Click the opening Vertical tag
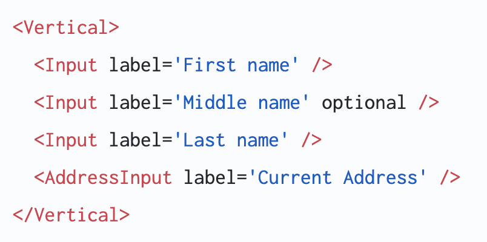Screen dimensions: 487x242 point(65,28)
